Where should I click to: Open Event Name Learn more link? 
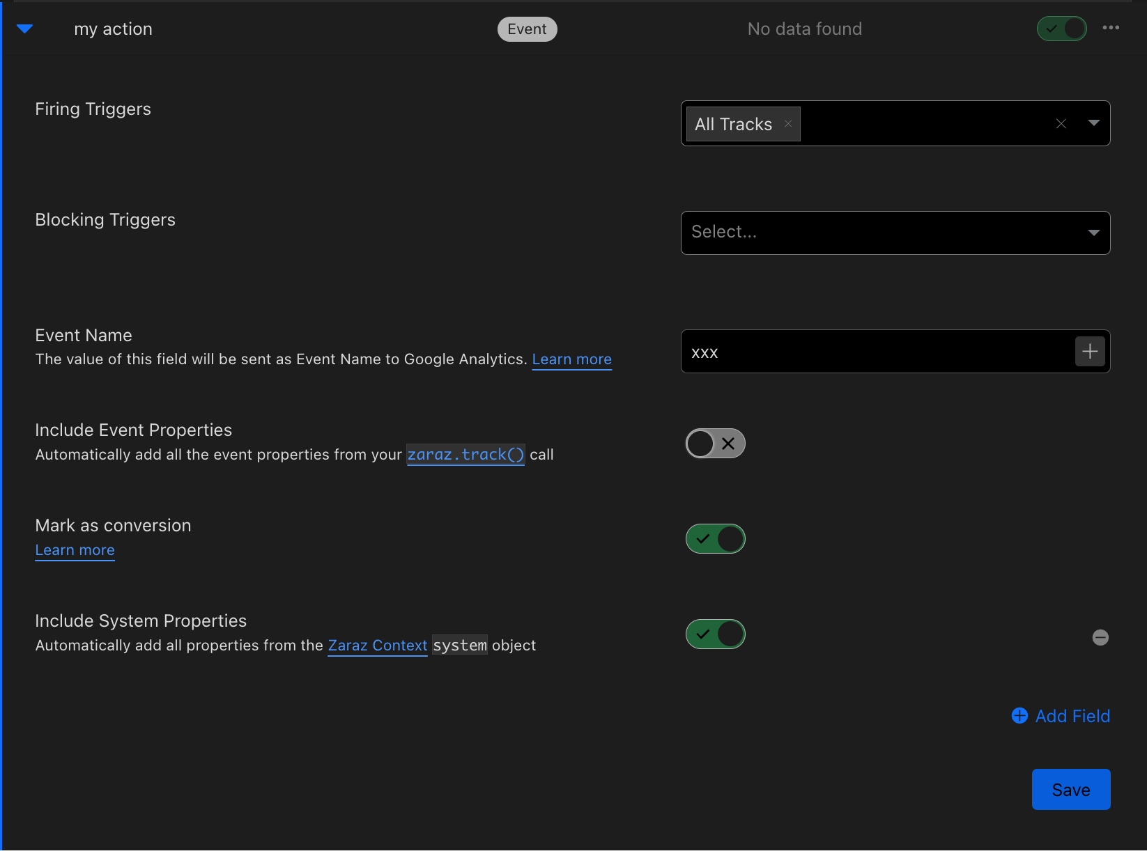click(571, 359)
